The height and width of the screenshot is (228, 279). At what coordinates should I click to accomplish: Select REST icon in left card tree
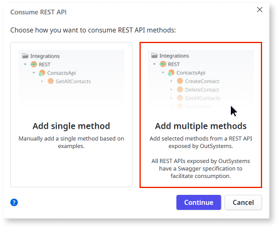33,64
